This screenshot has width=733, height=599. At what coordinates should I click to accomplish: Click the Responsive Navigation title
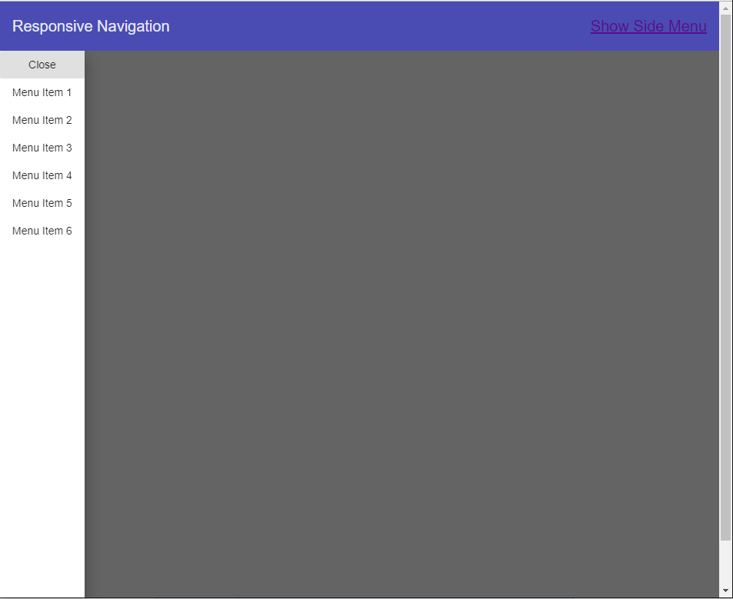[x=91, y=26]
